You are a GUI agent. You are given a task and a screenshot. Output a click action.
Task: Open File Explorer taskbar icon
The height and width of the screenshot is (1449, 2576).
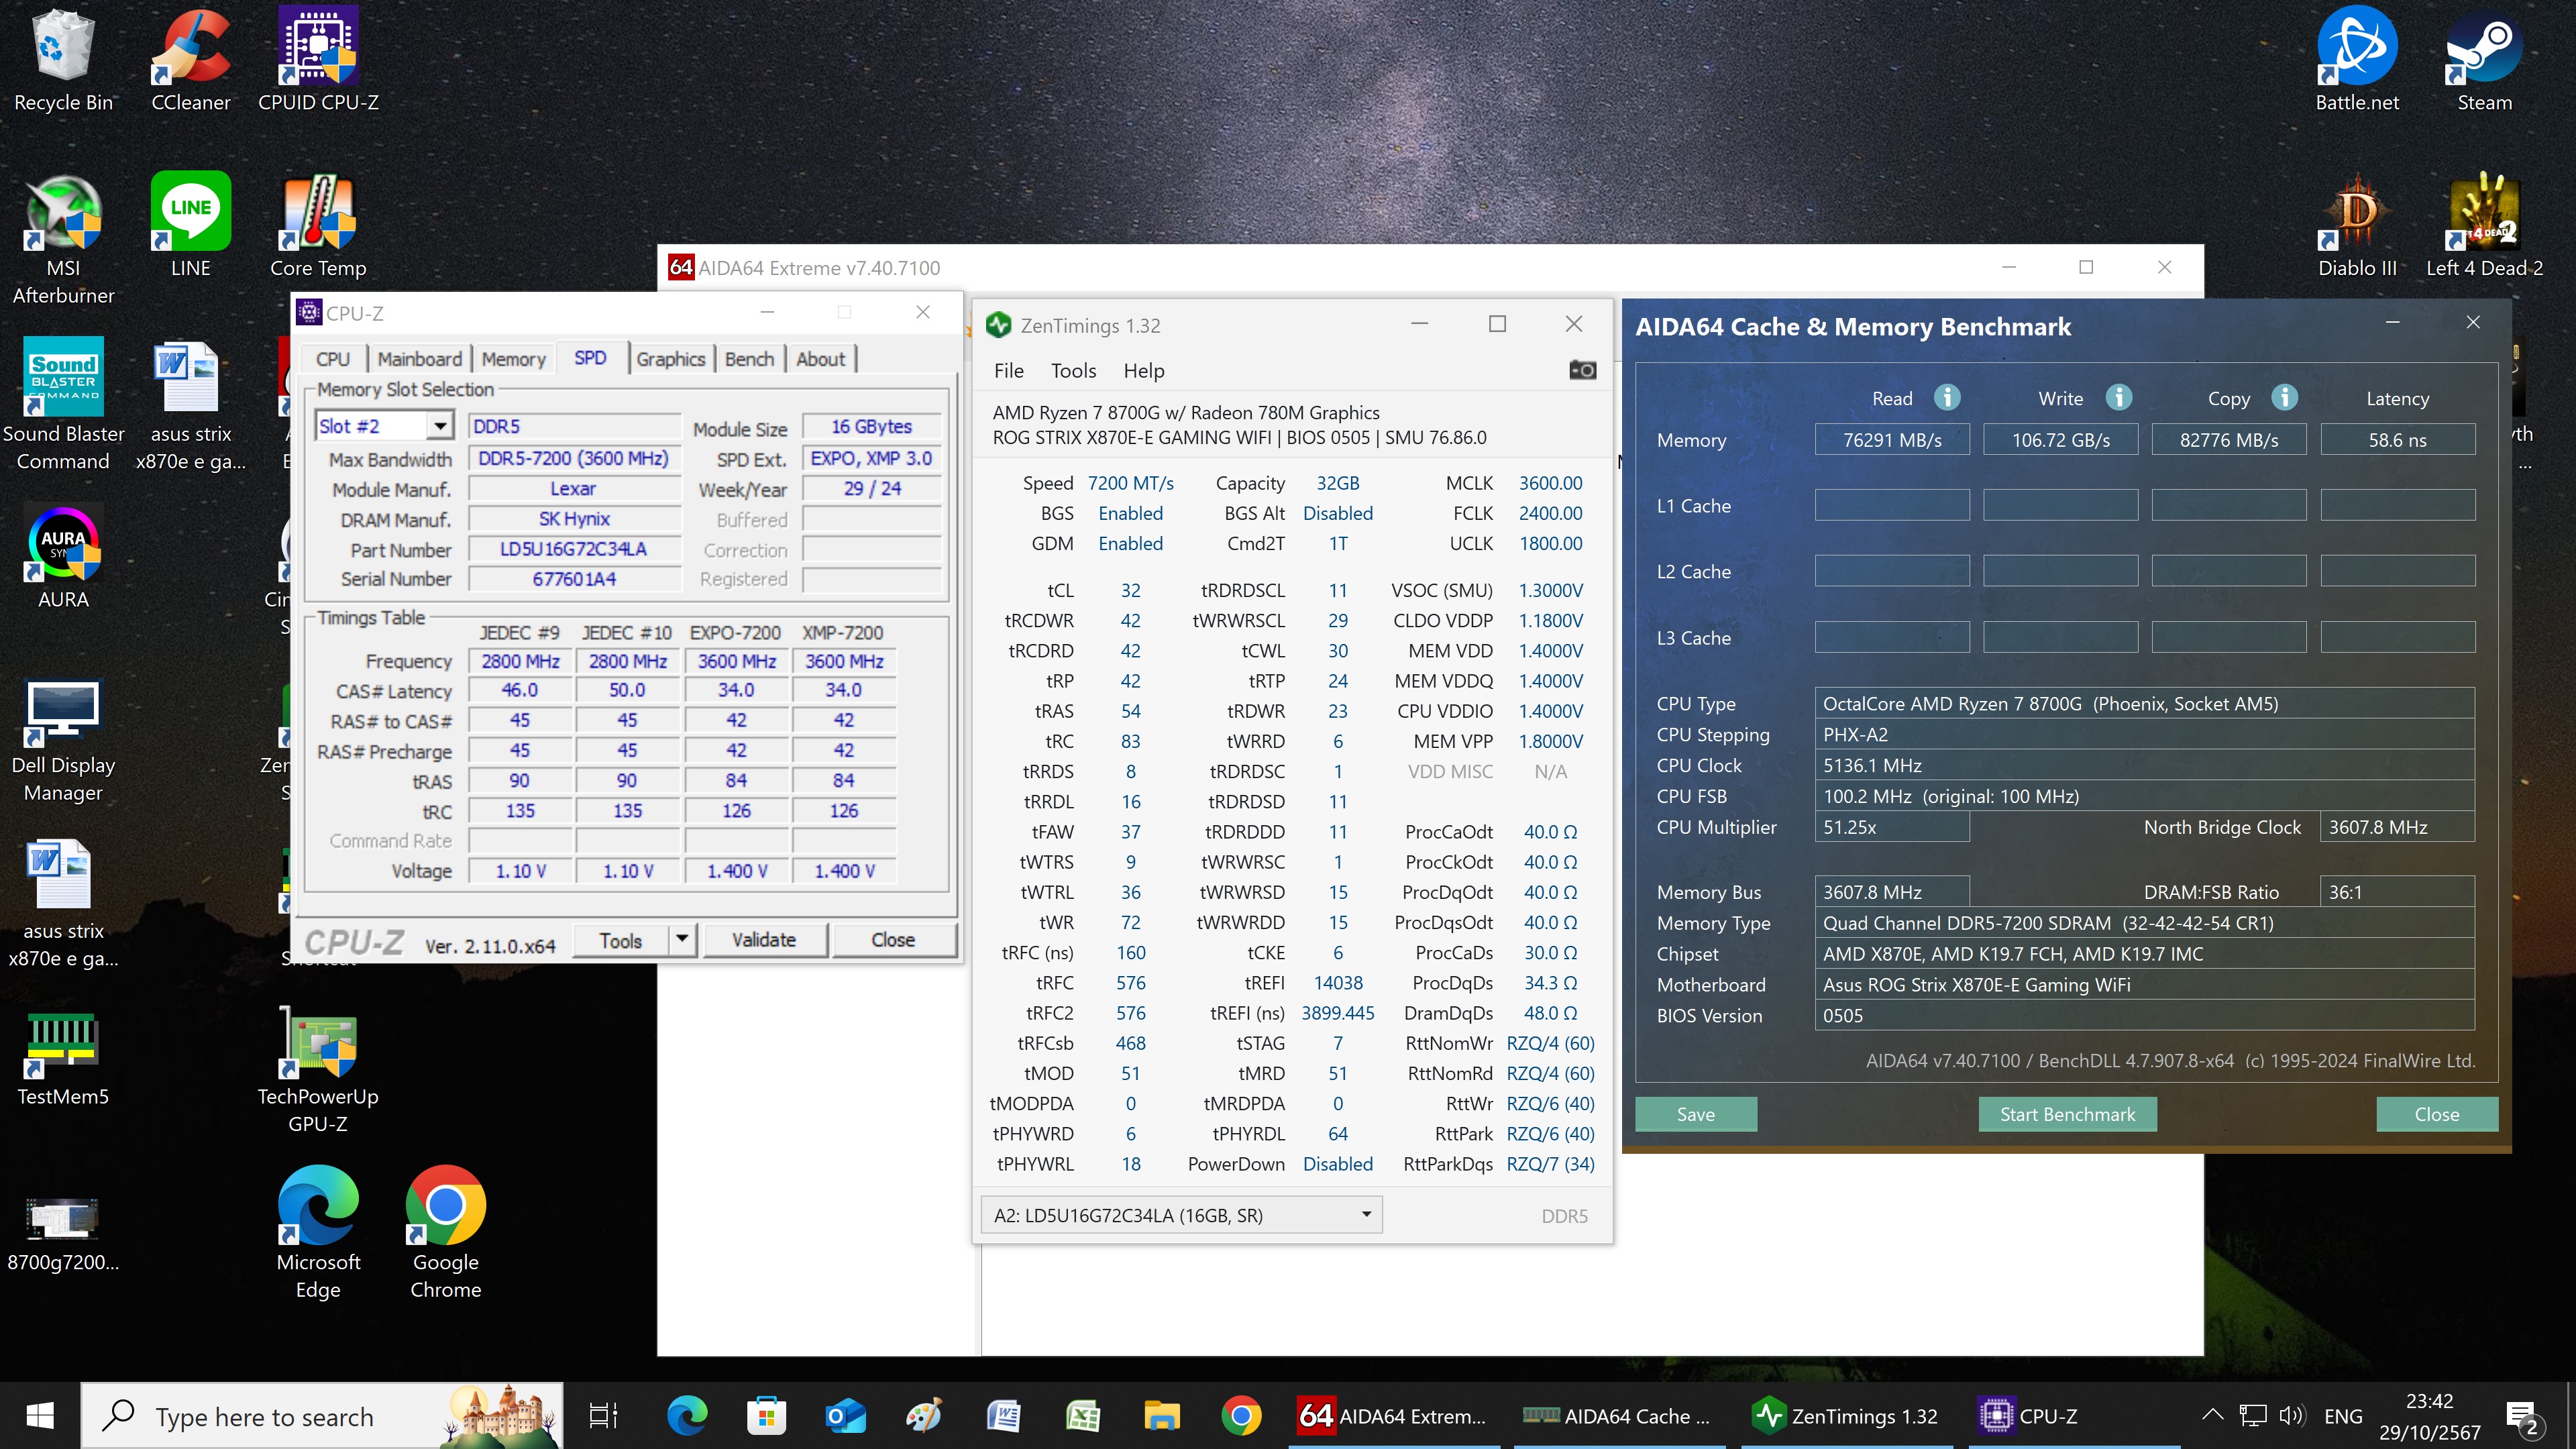(x=1161, y=1416)
